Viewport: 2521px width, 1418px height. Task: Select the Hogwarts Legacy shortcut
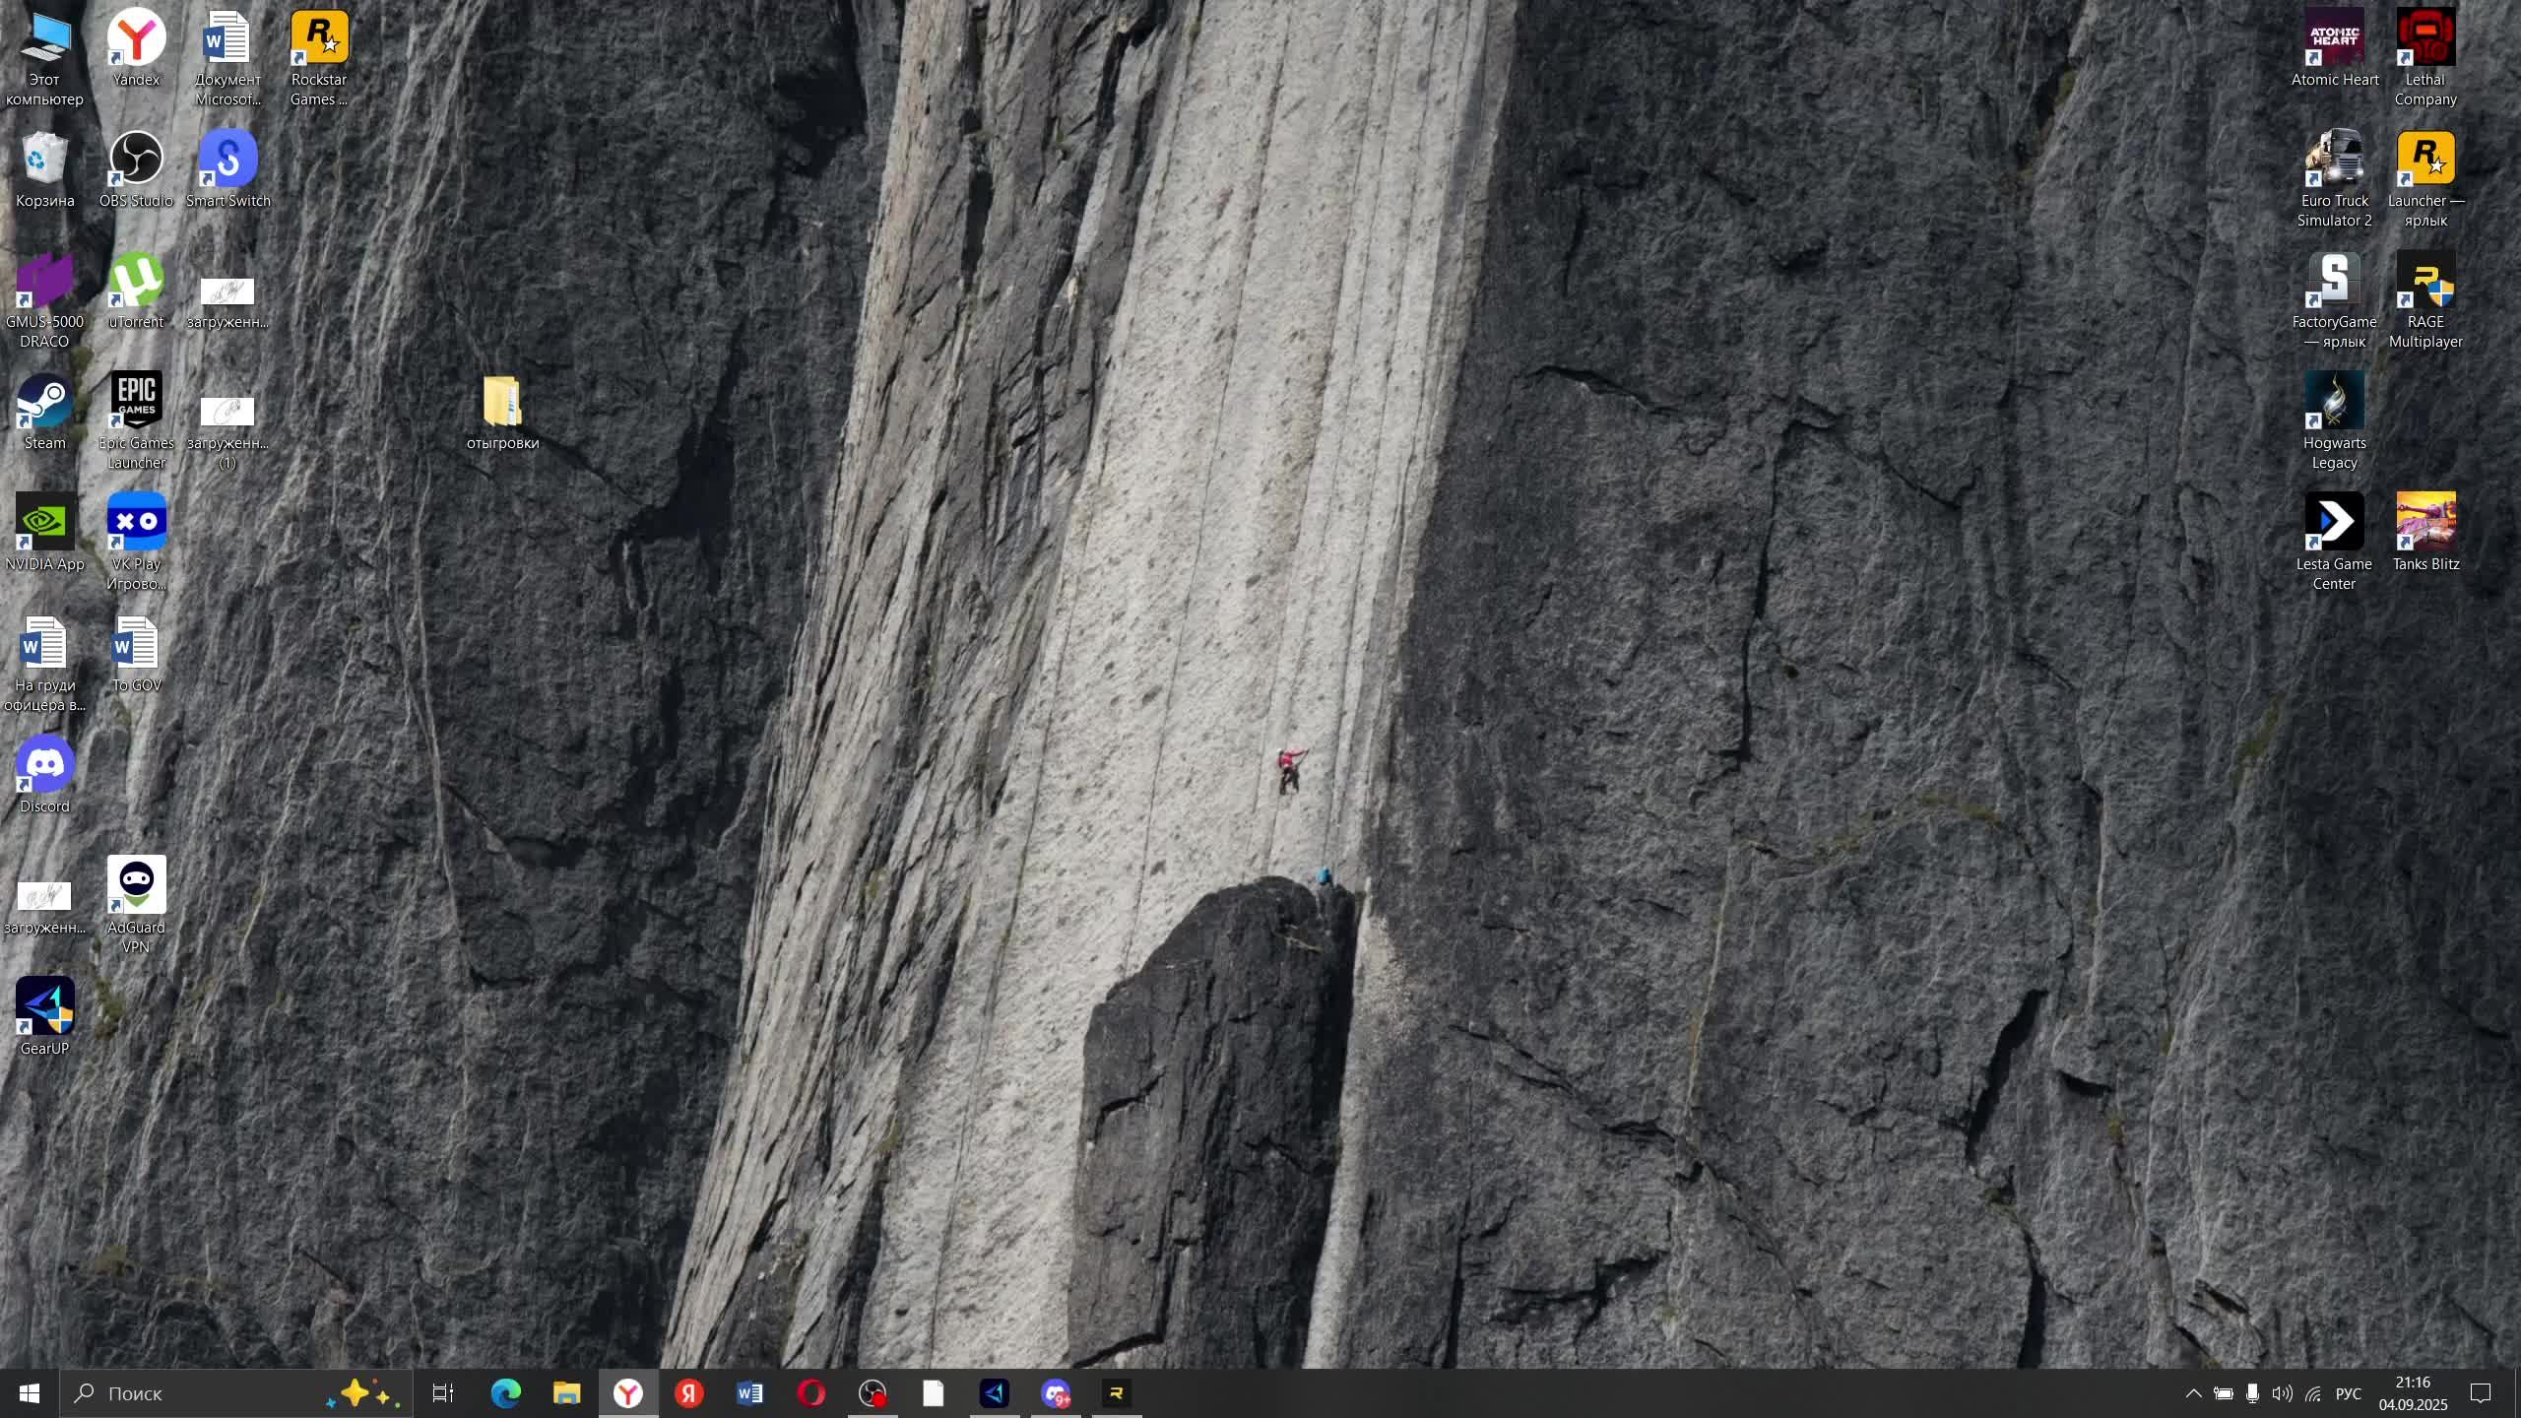coord(2334,401)
